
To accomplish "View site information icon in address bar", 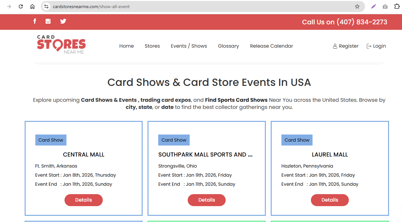I will (46, 6).
